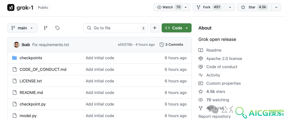Open the Add initial code commit for LICENSE.txt
This screenshot has height=121, width=286.
100,81
